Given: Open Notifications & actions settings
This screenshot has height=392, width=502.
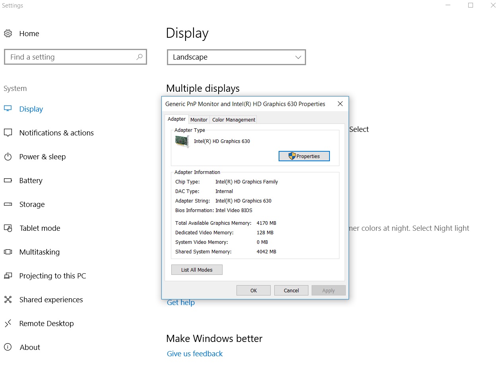Looking at the screenshot, I should (x=56, y=133).
